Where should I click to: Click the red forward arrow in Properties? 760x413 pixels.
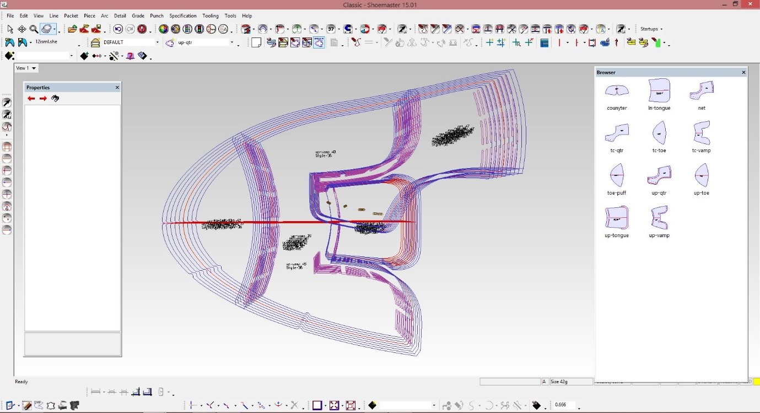[43, 98]
